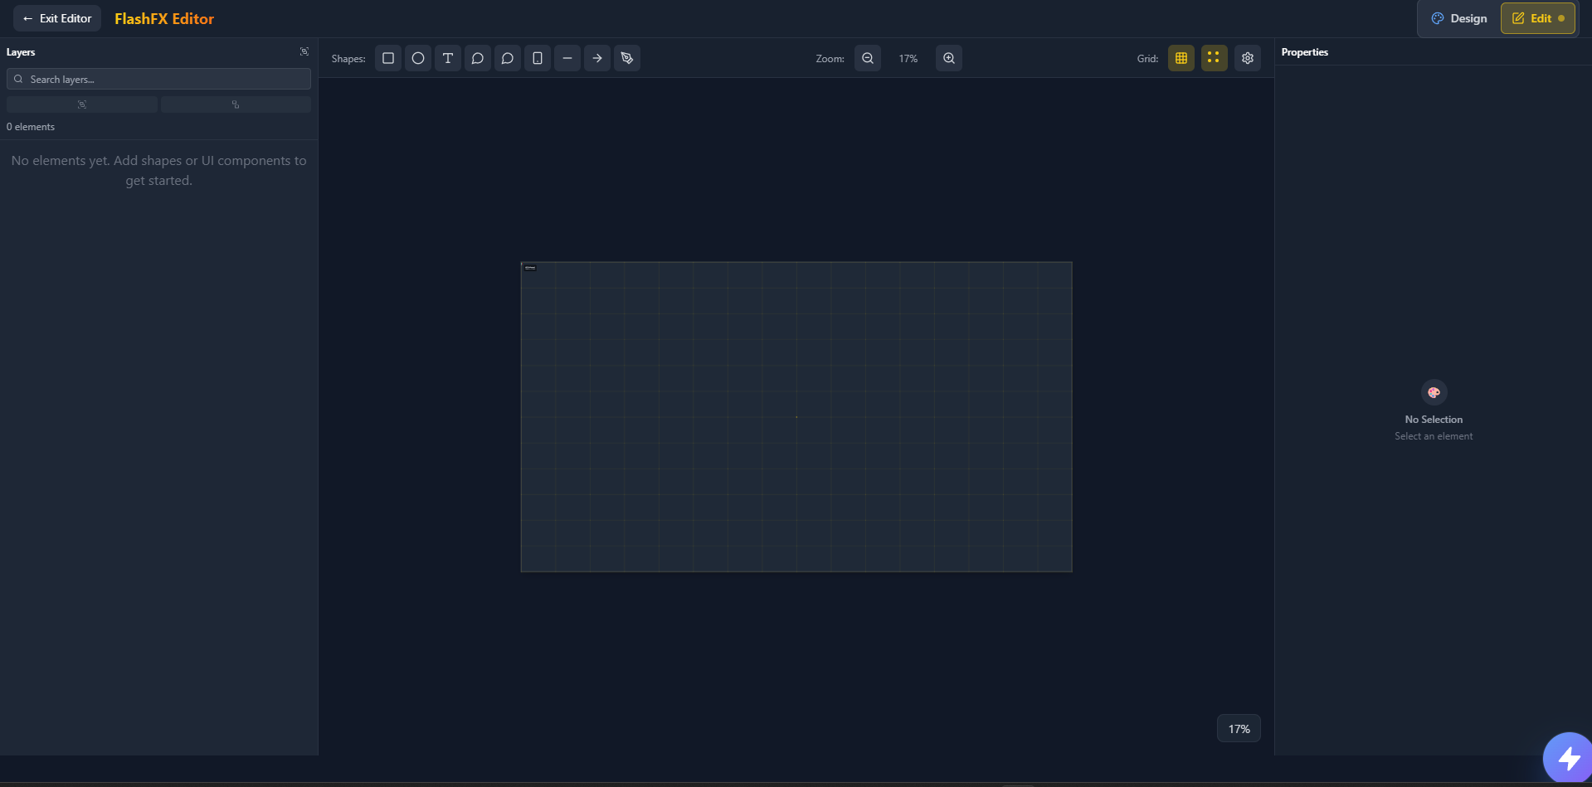Screen dimensions: 1592x787
Task: Select the Rectangle shape tool
Action: point(388,58)
